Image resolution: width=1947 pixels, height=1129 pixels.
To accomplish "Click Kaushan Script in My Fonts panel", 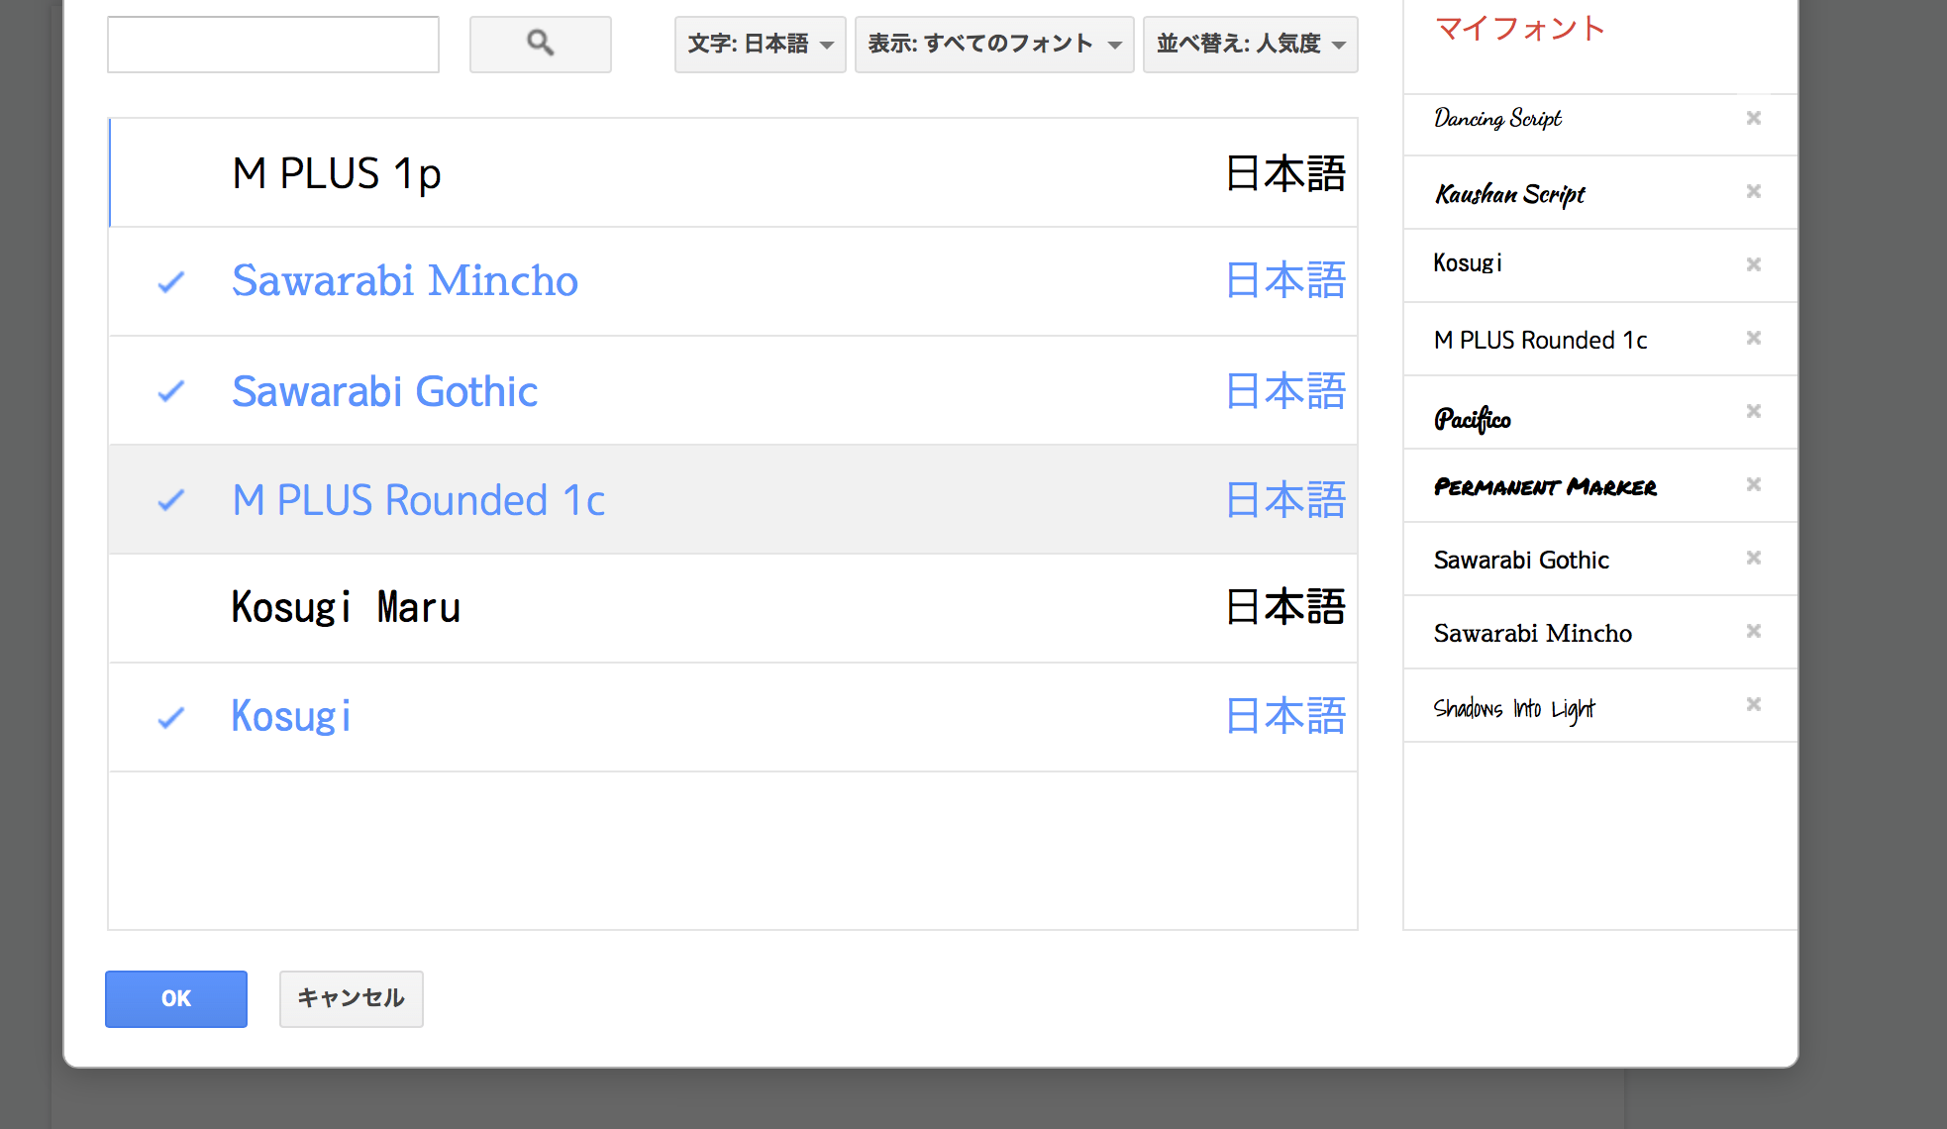I will (1510, 193).
